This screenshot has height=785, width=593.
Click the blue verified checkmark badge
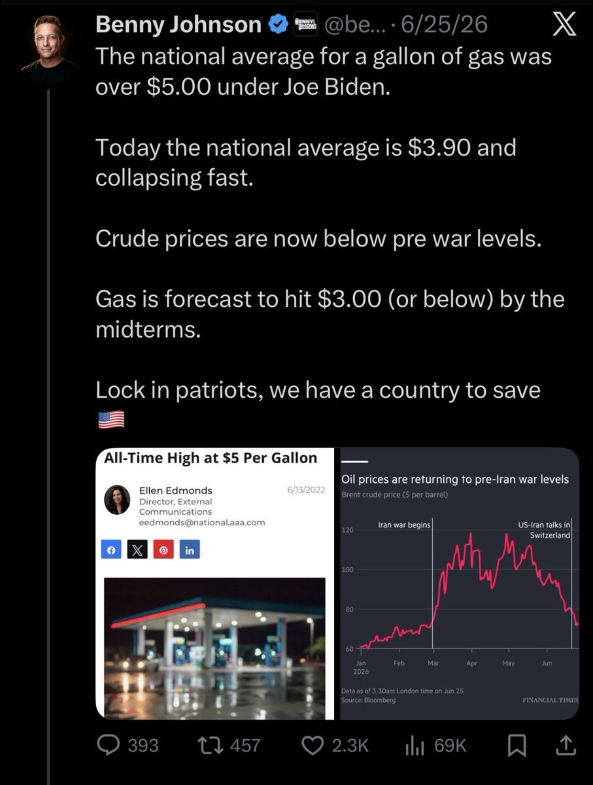tap(278, 25)
